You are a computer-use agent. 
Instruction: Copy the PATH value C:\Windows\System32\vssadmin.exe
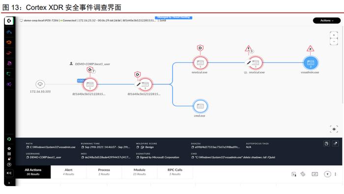tap(28, 147)
